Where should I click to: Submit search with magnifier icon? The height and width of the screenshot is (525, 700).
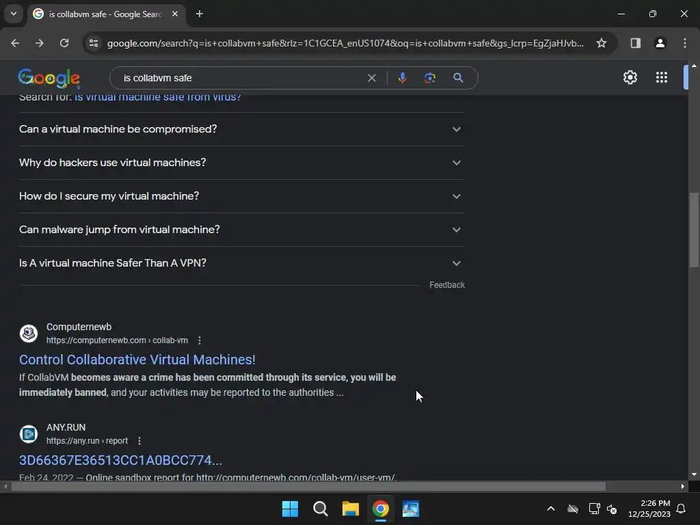tap(458, 78)
